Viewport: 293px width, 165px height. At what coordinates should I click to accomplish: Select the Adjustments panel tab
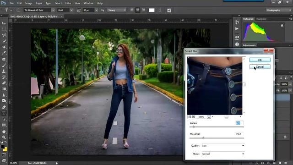(x=249, y=45)
